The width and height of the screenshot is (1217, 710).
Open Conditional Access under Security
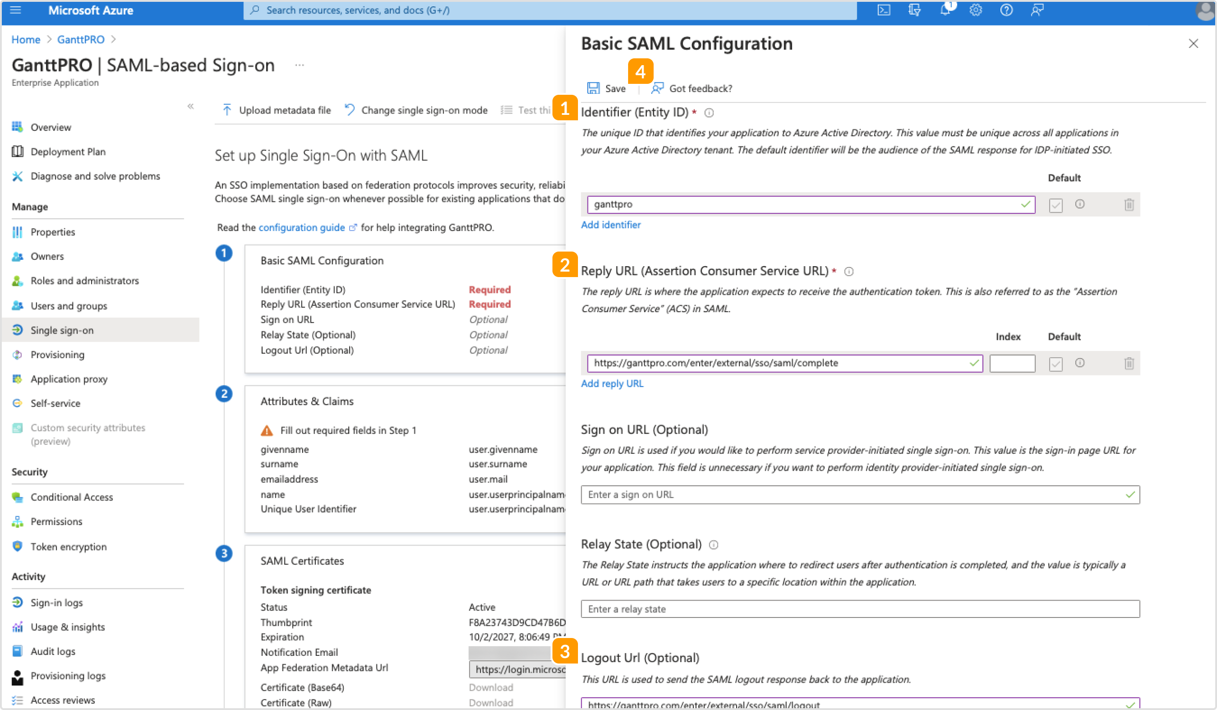coord(72,498)
